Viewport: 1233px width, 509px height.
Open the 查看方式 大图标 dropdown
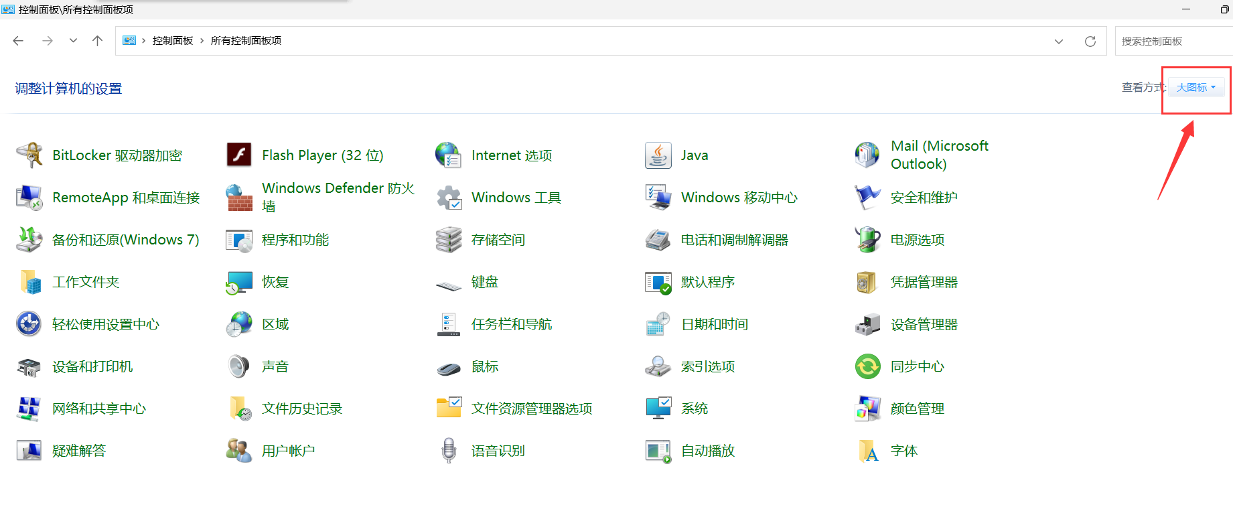1196,88
